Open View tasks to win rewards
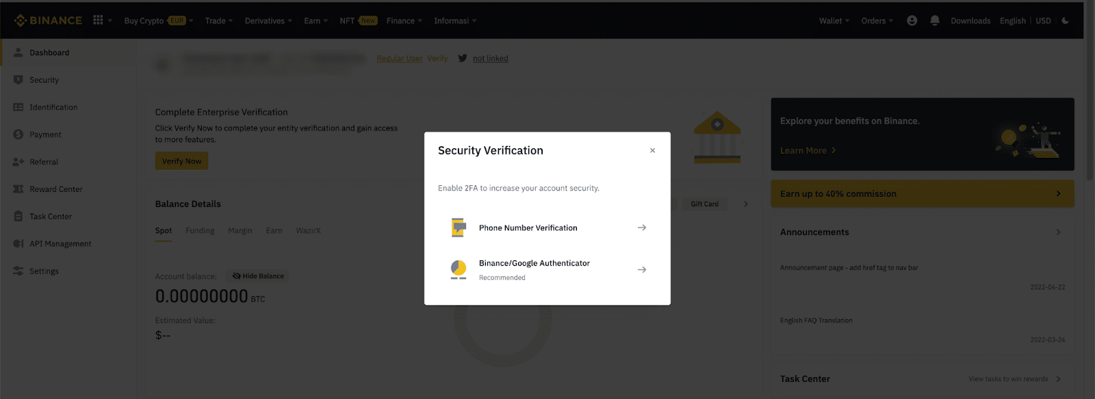 1015,379
